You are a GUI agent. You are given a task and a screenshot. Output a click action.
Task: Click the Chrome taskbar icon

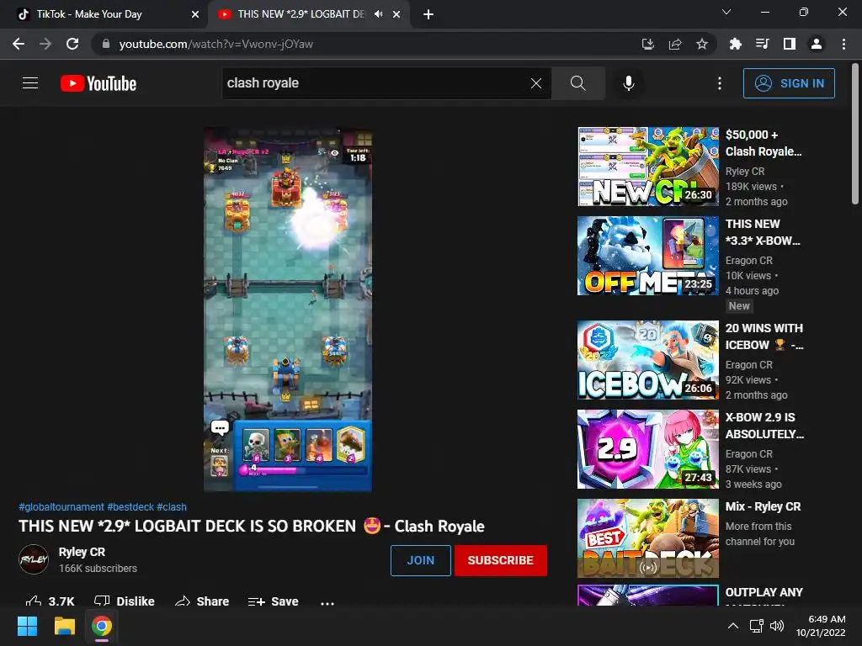pyautogui.click(x=102, y=626)
